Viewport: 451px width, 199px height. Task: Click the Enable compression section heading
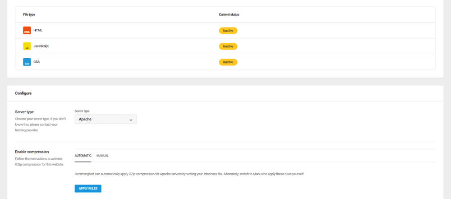click(32, 152)
